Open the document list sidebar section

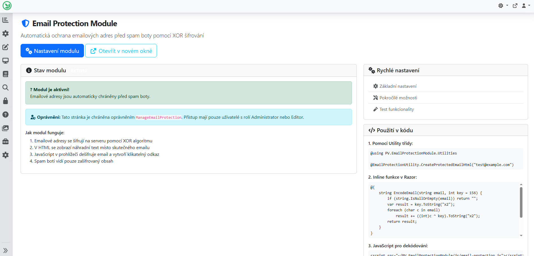(x=5, y=74)
